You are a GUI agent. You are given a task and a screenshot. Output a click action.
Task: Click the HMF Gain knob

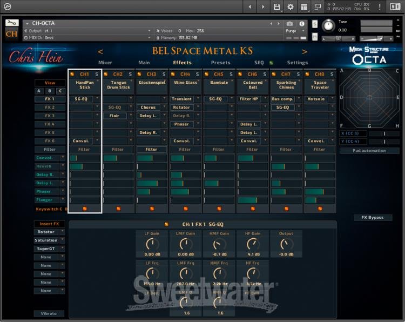coord(219,244)
